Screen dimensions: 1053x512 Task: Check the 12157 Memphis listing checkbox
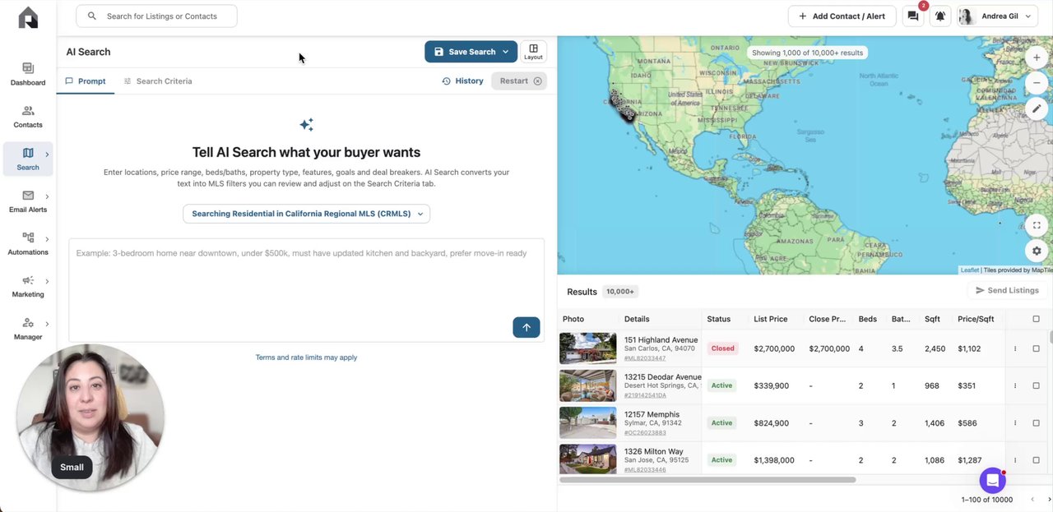tap(1036, 423)
